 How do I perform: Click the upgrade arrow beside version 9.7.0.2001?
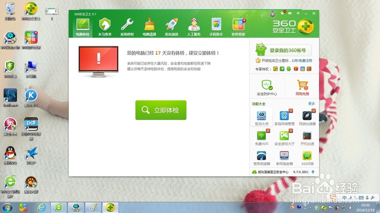[313, 172]
